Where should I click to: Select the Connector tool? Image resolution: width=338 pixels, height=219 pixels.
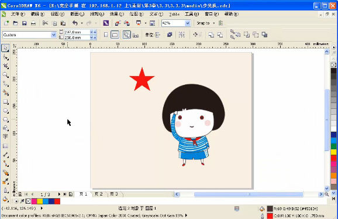point(6,163)
